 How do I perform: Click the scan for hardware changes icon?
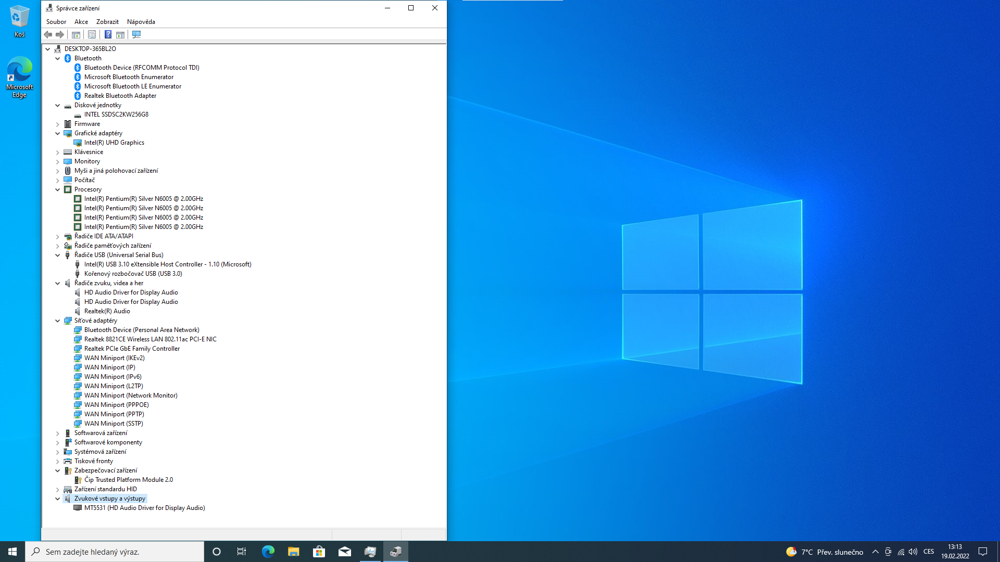pyautogui.click(x=136, y=34)
